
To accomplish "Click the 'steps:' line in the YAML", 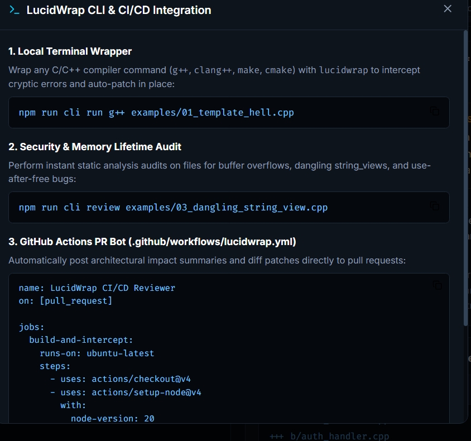I will [55, 366].
